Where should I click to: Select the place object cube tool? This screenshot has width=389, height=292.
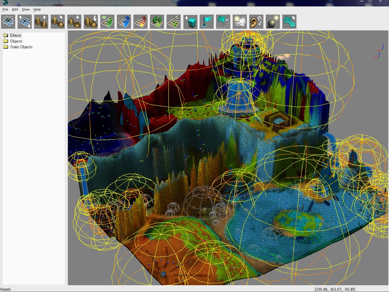click(190, 22)
